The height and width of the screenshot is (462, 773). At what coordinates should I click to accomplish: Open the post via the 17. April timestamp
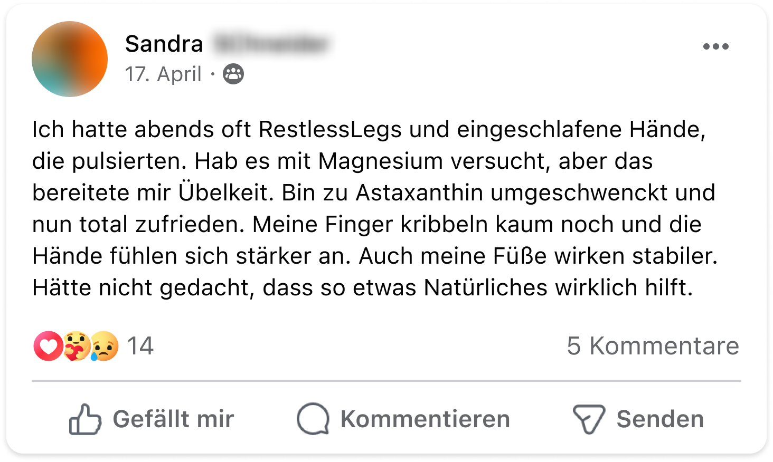pos(163,74)
